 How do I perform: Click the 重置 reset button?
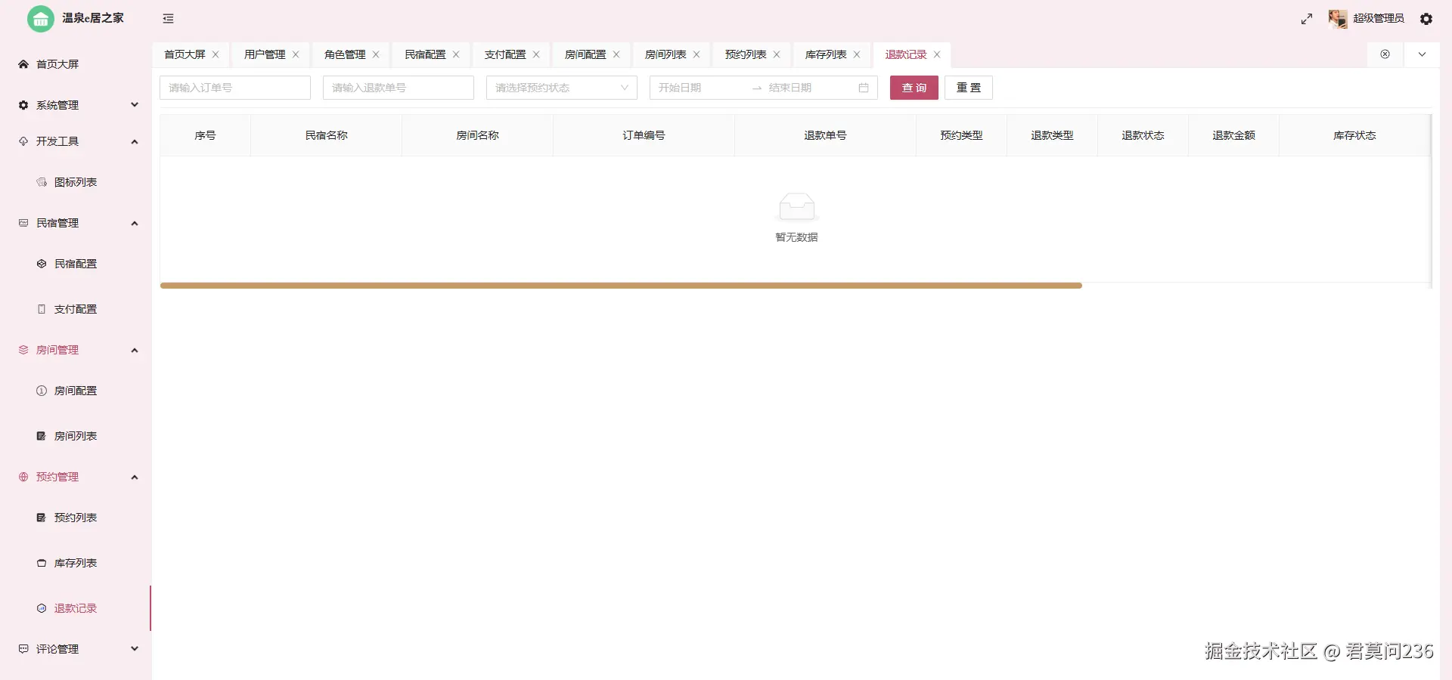tap(968, 88)
